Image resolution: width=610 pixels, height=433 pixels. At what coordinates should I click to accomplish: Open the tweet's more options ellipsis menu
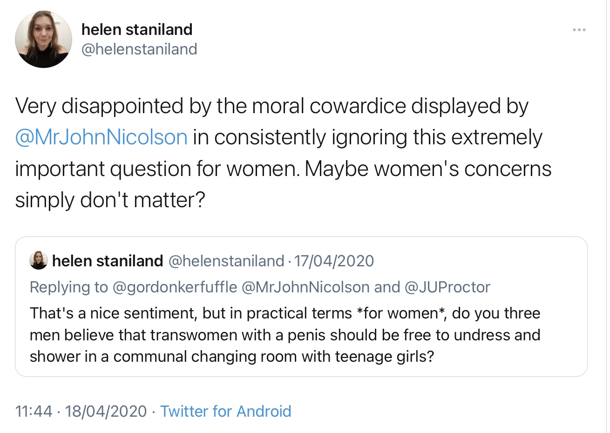tap(579, 30)
